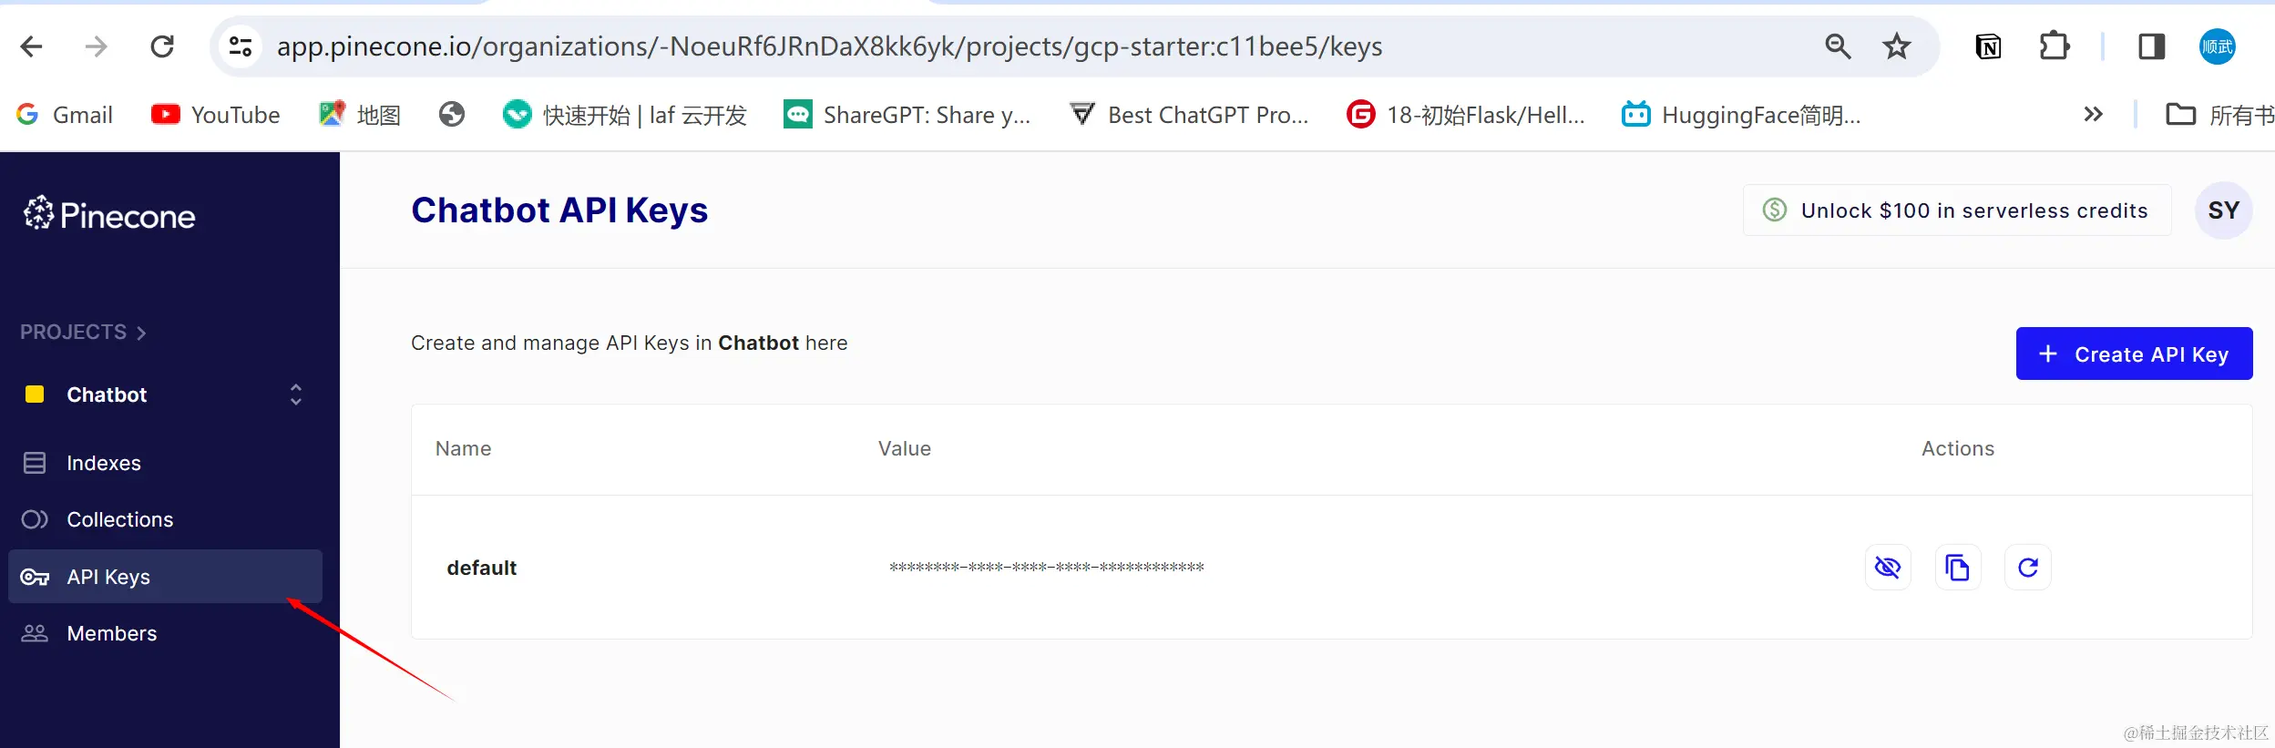Select API Keys in sidebar
Image resolution: width=2275 pixels, height=748 pixels.
coord(165,577)
